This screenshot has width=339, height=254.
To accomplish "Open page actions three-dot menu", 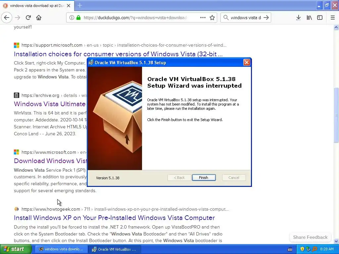I will pos(203,18).
